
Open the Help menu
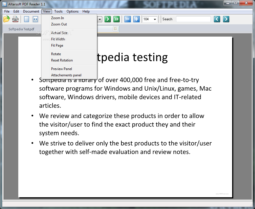(86, 11)
